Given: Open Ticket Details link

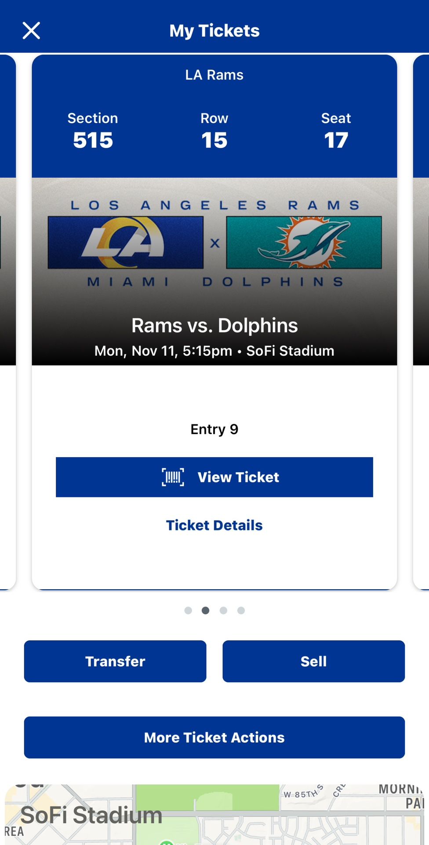Looking at the screenshot, I should tap(214, 525).
